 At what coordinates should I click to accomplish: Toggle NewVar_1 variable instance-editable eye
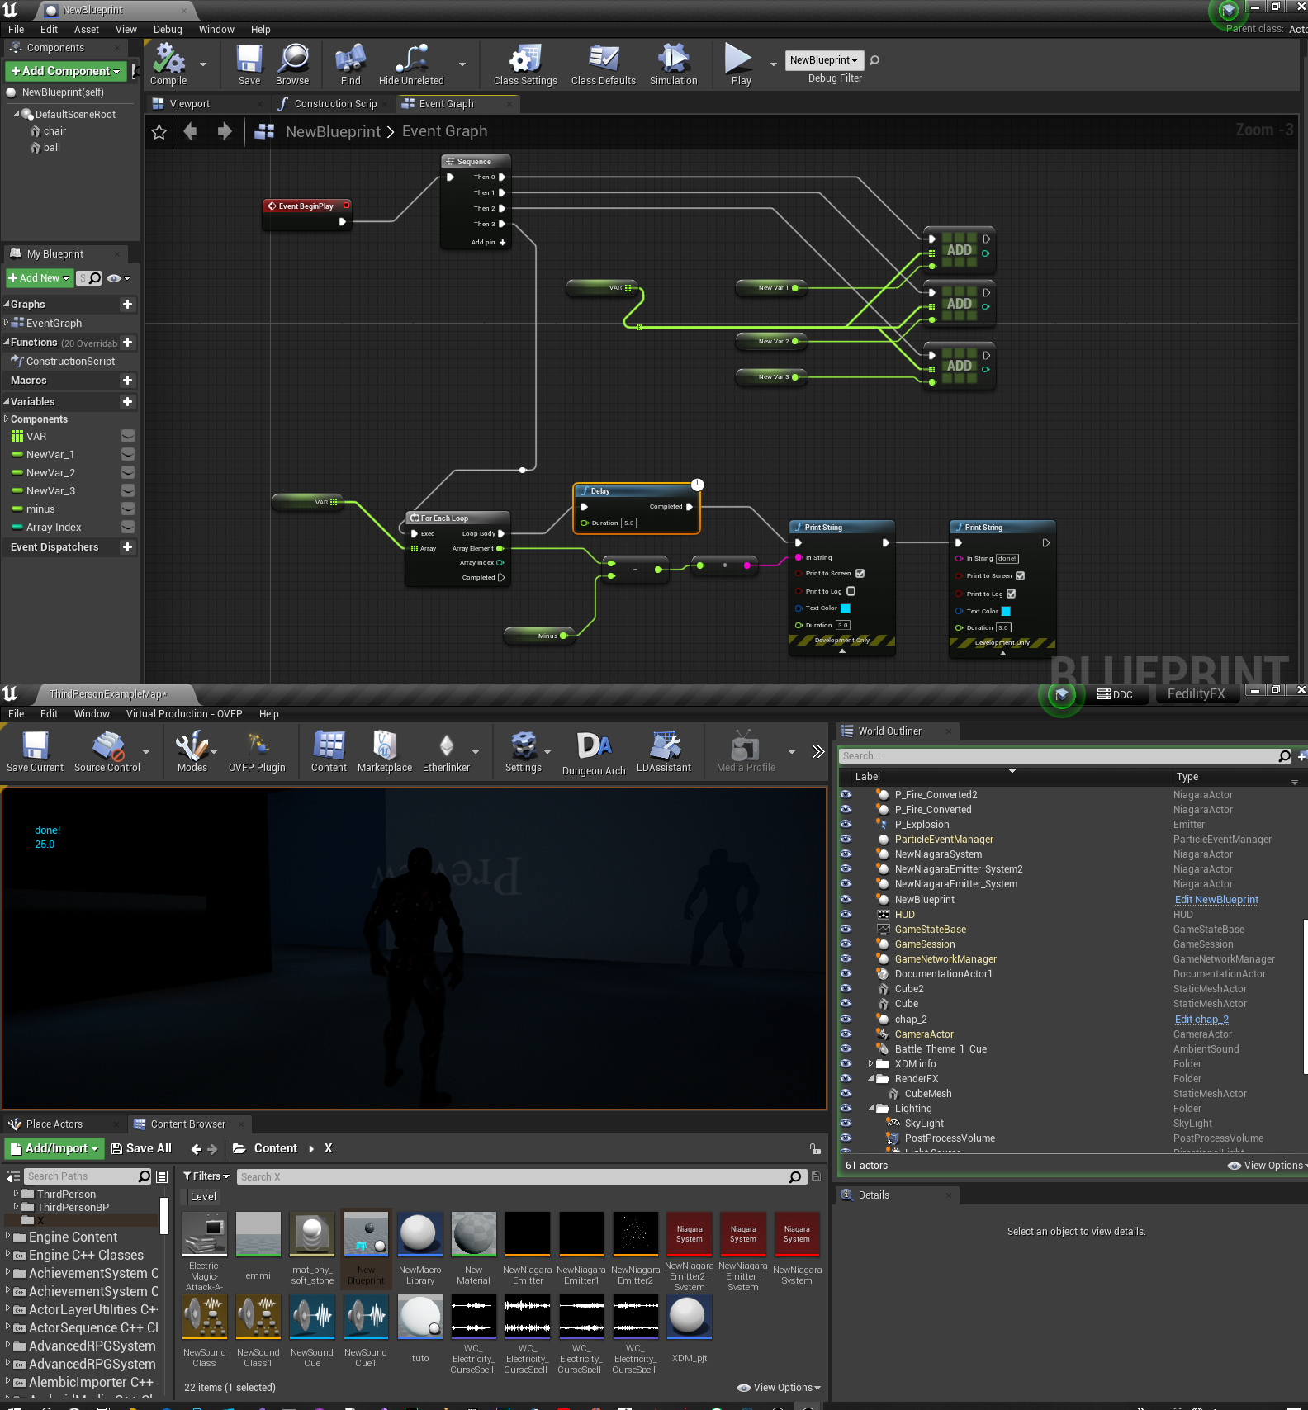point(128,454)
